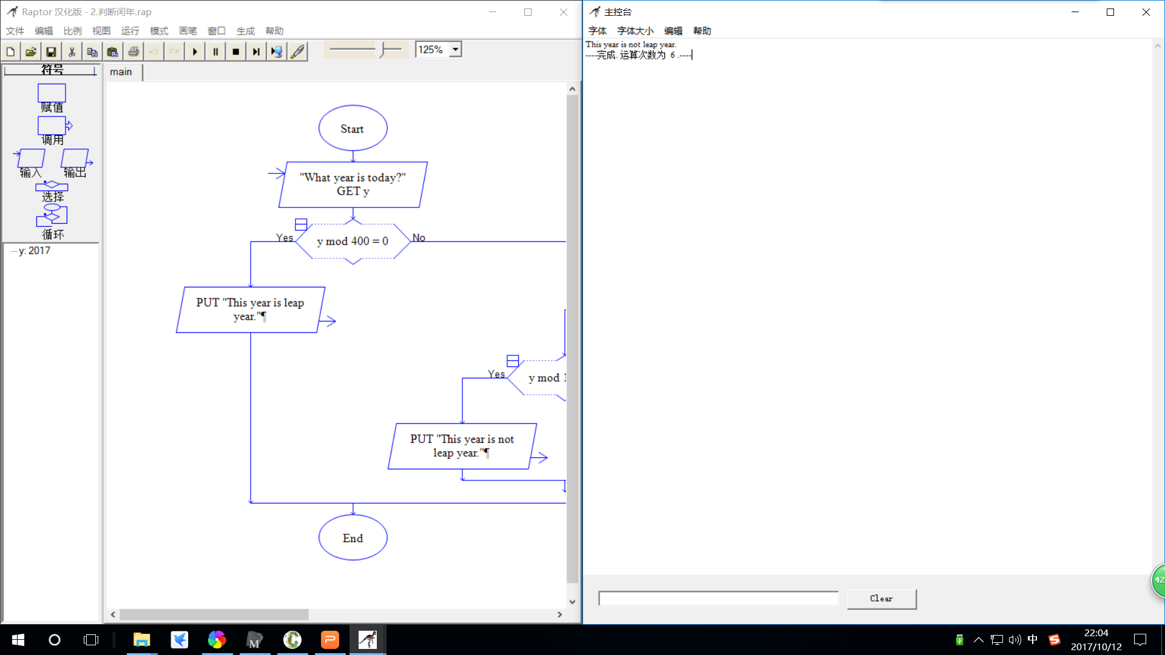Open the Windows Start menu
The image size is (1165, 655).
tap(18, 640)
